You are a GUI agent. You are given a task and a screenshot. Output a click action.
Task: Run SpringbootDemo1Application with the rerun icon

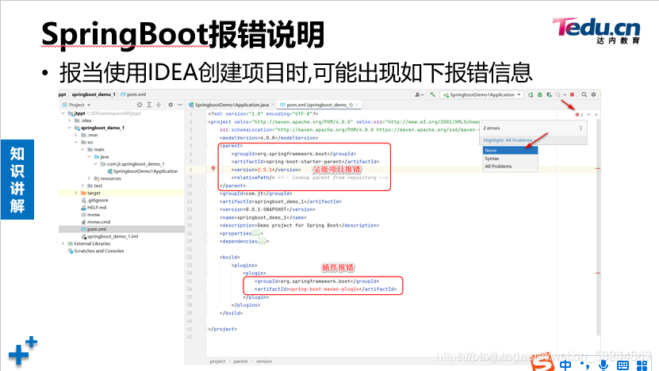pos(531,95)
